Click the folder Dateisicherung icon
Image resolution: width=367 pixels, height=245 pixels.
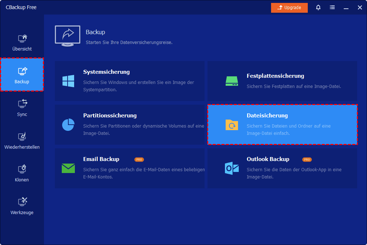[231, 125]
